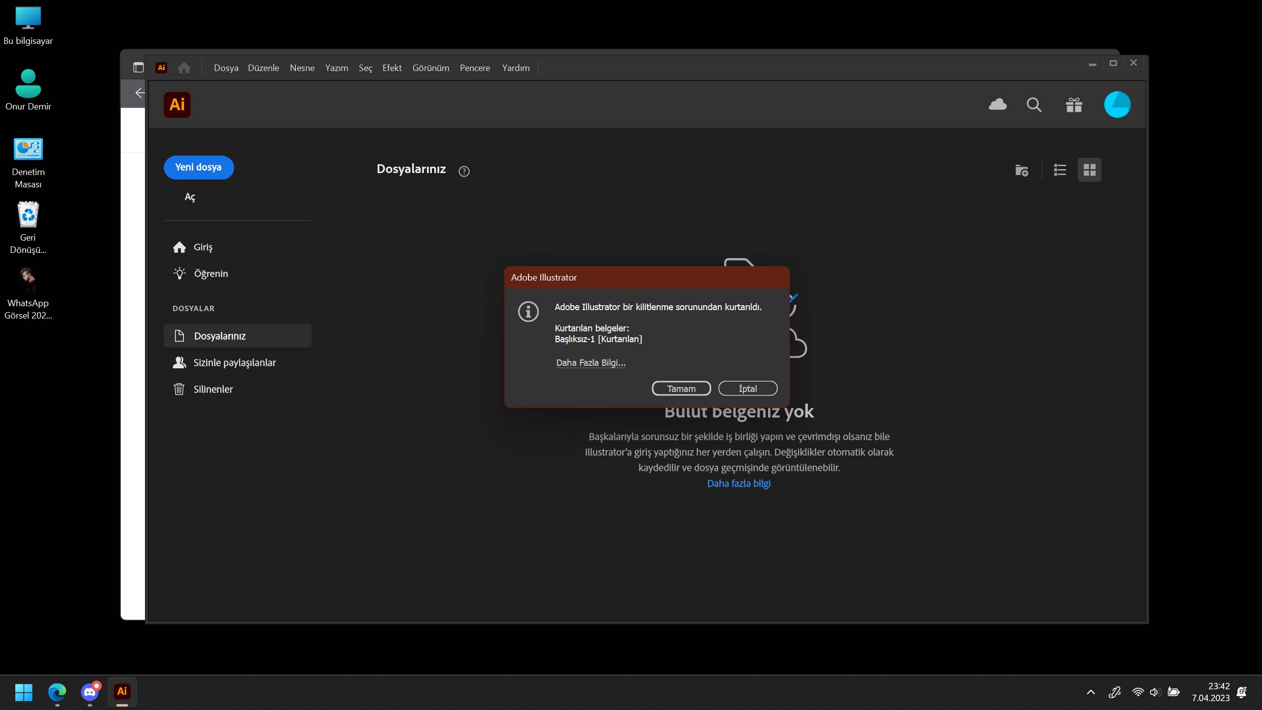Click Daha fazla bilgi link below cloud text
The width and height of the screenshot is (1262, 710).
pyautogui.click(x=738, y=483)
